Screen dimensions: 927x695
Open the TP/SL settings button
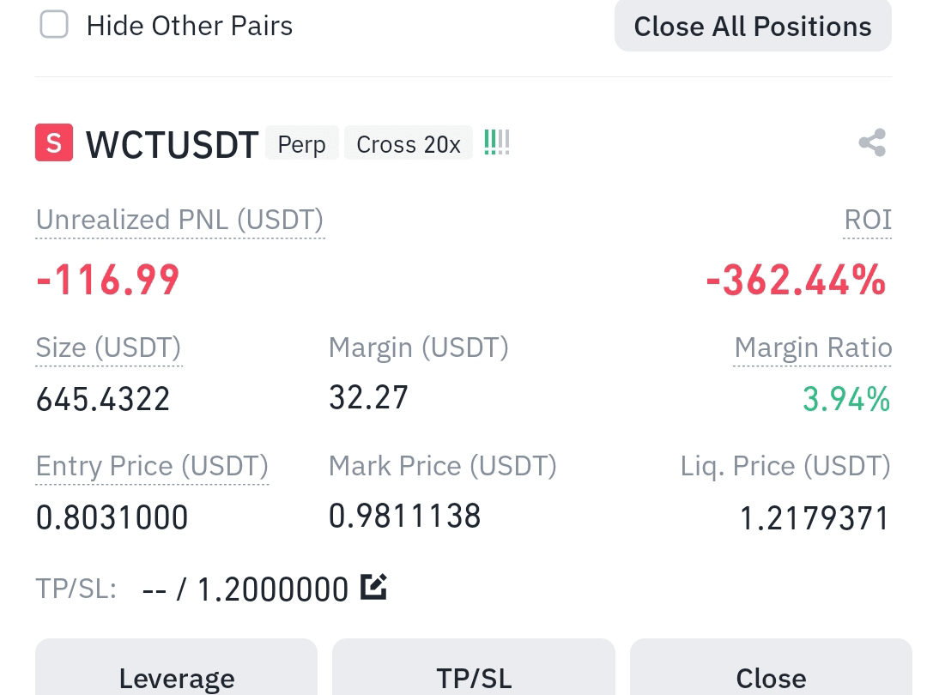(x=474, y=668)
